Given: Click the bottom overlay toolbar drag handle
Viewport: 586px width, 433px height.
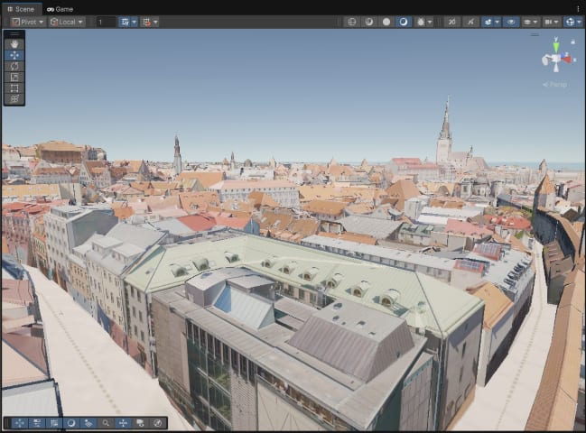Looking at the screenshot, I should coord(6,423).
